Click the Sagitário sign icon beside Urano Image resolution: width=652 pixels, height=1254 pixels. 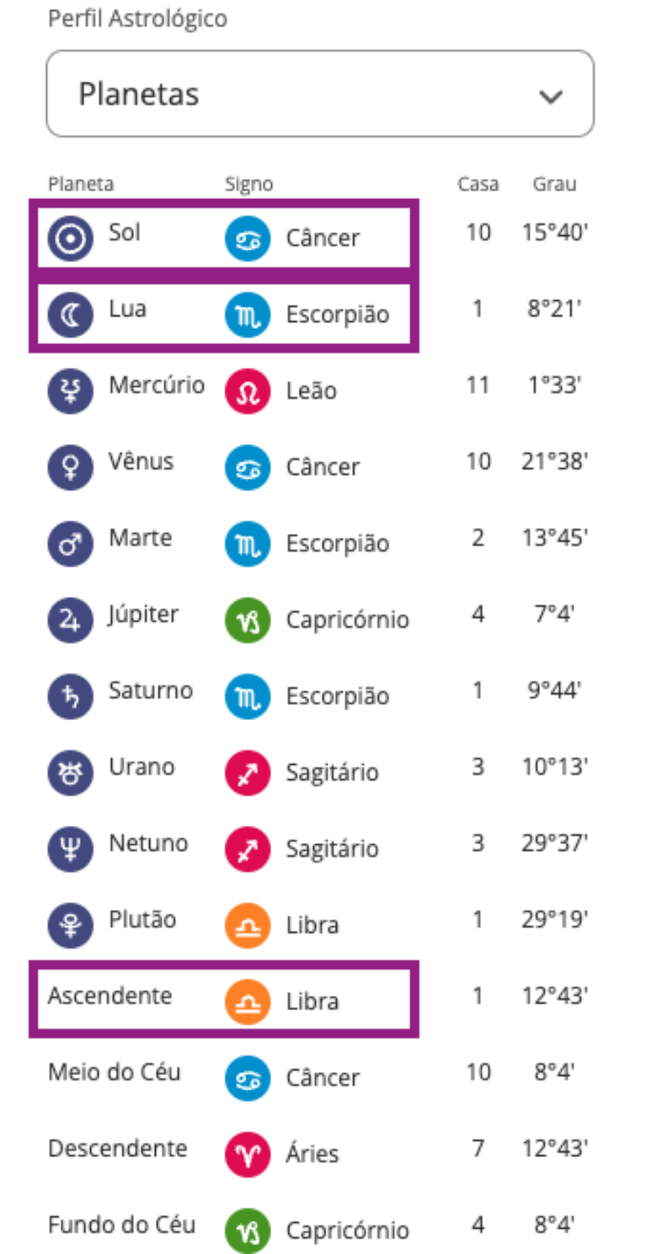[x=248, y=773]
